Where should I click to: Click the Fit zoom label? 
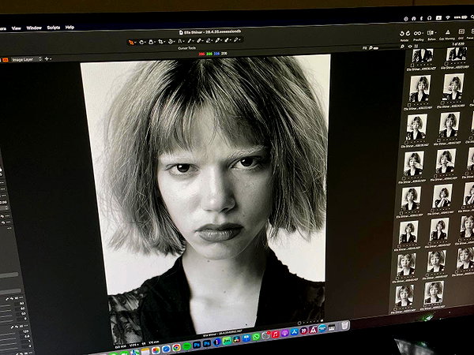[x=364, y=48]
